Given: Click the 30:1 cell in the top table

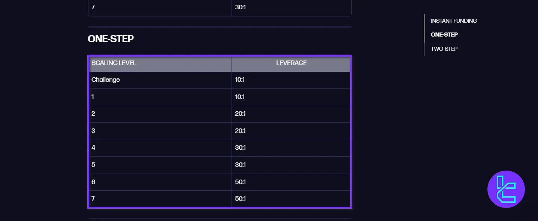Looking at the screenshot, I should click(x=240, y=7).
